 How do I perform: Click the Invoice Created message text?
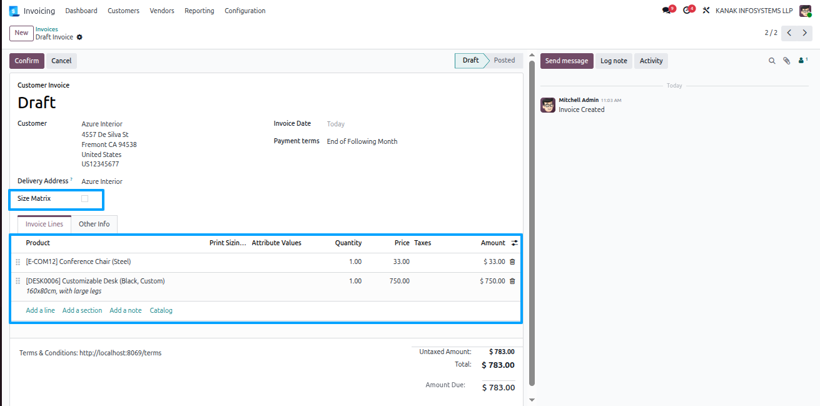[582, 109]
